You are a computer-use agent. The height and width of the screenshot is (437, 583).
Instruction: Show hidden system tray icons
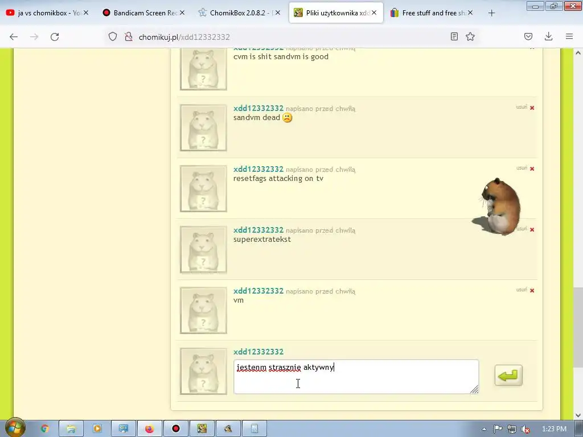point(484,429)
